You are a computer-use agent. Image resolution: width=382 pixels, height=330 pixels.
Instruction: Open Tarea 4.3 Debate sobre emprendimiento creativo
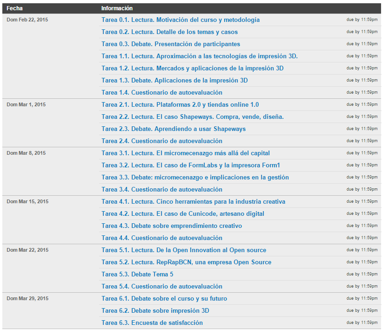click(172, 226)
